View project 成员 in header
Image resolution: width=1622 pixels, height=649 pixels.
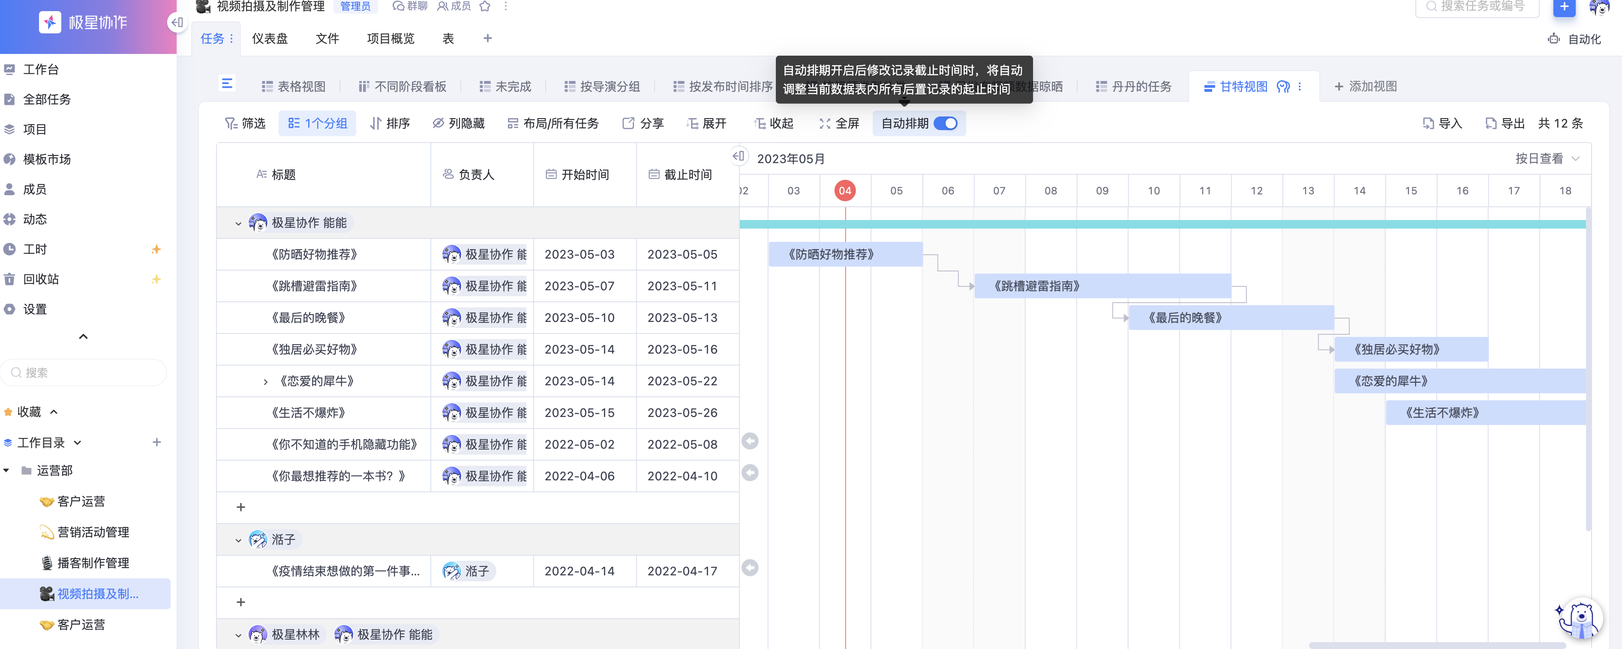pyautogui.click(x=454, y=6)
